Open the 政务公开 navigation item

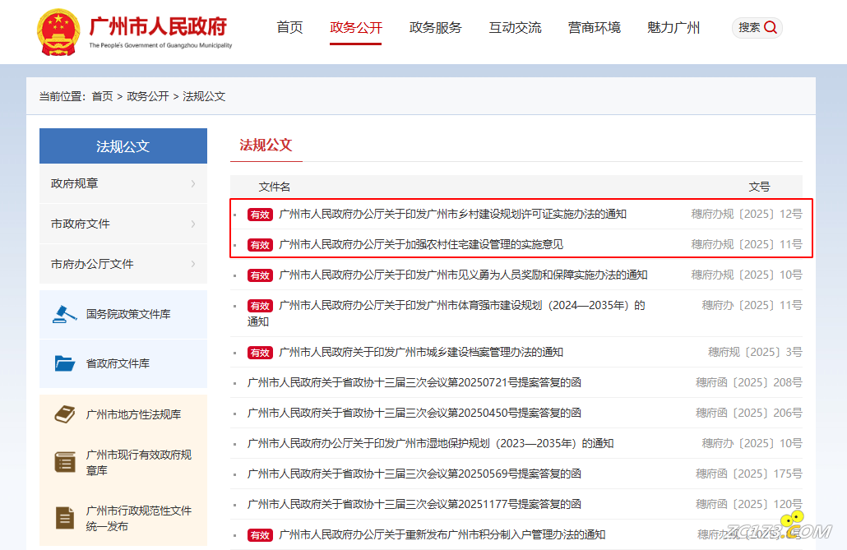pos(356,28)
